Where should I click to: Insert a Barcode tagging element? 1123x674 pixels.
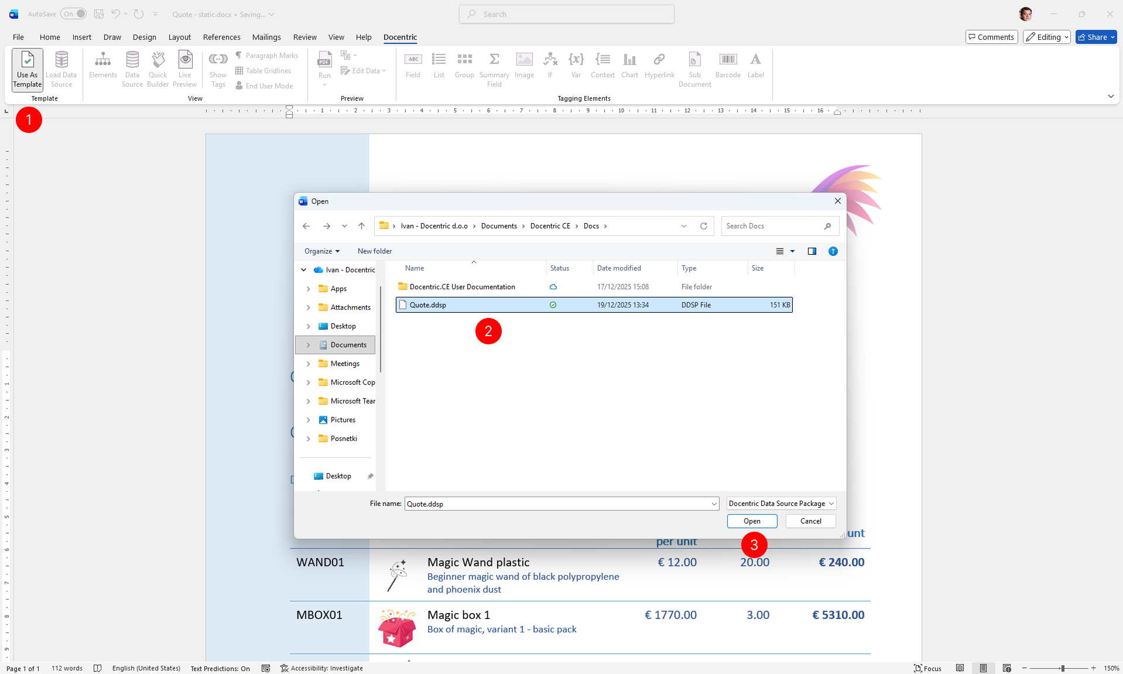(728, 65)
